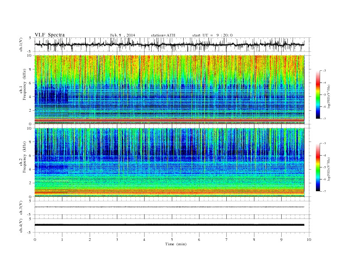Click the upper "log(PSD)(V²/Hz)" colorbar label
348x269 pixels.
click(329, 96)
